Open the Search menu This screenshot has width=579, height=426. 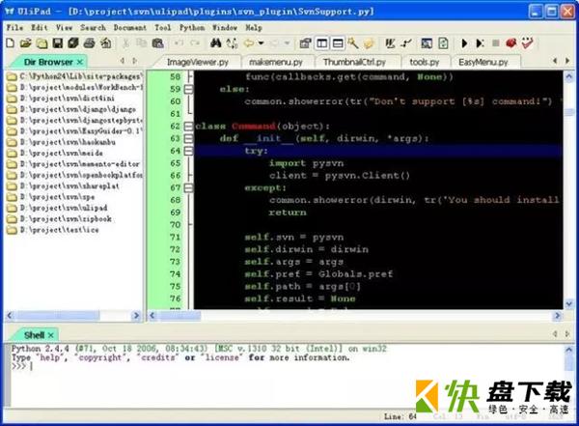93,28
